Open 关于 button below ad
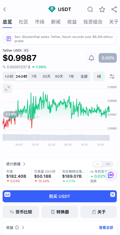The width and height of the screenshot is (120, 235). (x=98, y=212)
